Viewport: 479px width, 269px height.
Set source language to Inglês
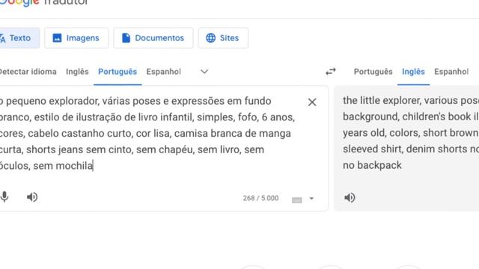click(x=77, y=72)
